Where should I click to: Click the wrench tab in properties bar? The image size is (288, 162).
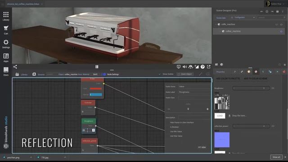tap(235, 72)
